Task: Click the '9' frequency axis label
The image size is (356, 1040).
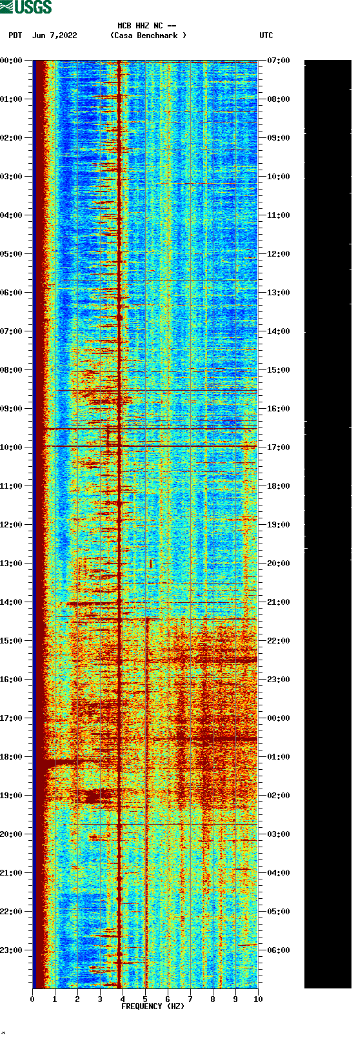Action: (235, 999)
